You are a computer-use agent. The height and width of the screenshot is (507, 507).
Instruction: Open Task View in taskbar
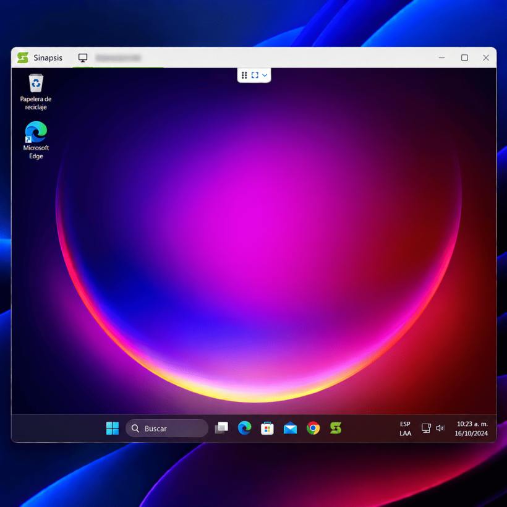tap(221, 428)
